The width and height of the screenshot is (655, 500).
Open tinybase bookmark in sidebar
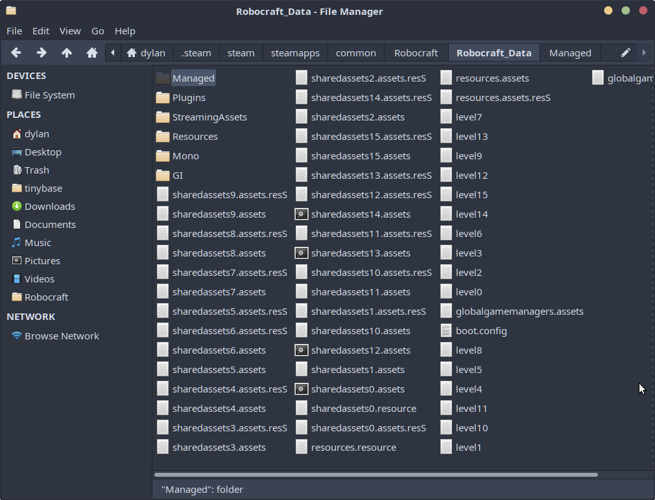tap(37, 188)
